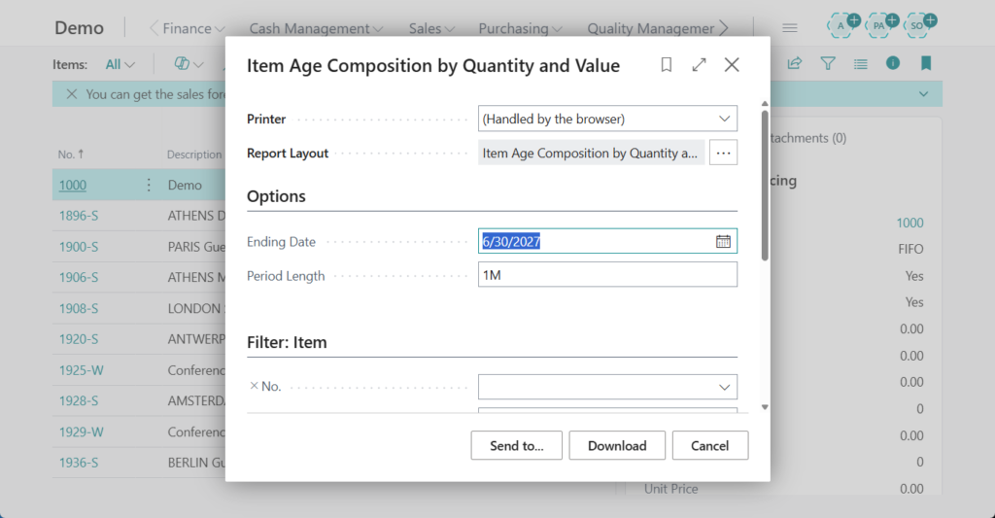Remove the No. filter field
This screenshot has height=518, width=995.
(x=254, y=386)
